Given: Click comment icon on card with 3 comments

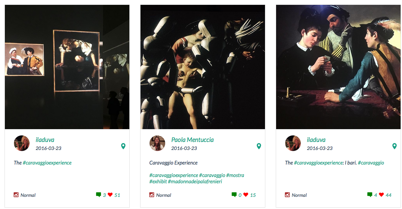Looking at the screenshot, I should [x=98, y=195].
